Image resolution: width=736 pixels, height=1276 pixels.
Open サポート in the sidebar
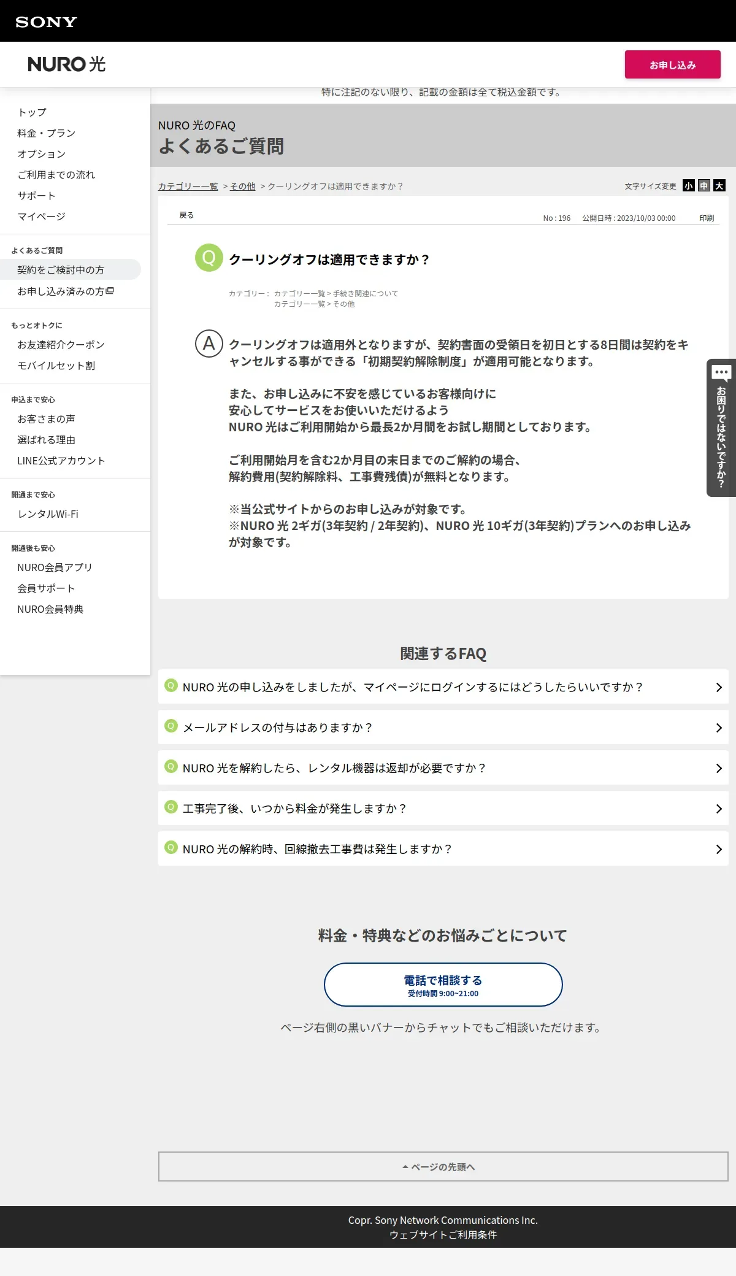pos(37,196)
